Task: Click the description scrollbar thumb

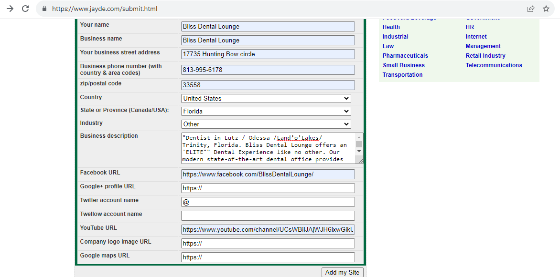Action: tap(359, 144)
